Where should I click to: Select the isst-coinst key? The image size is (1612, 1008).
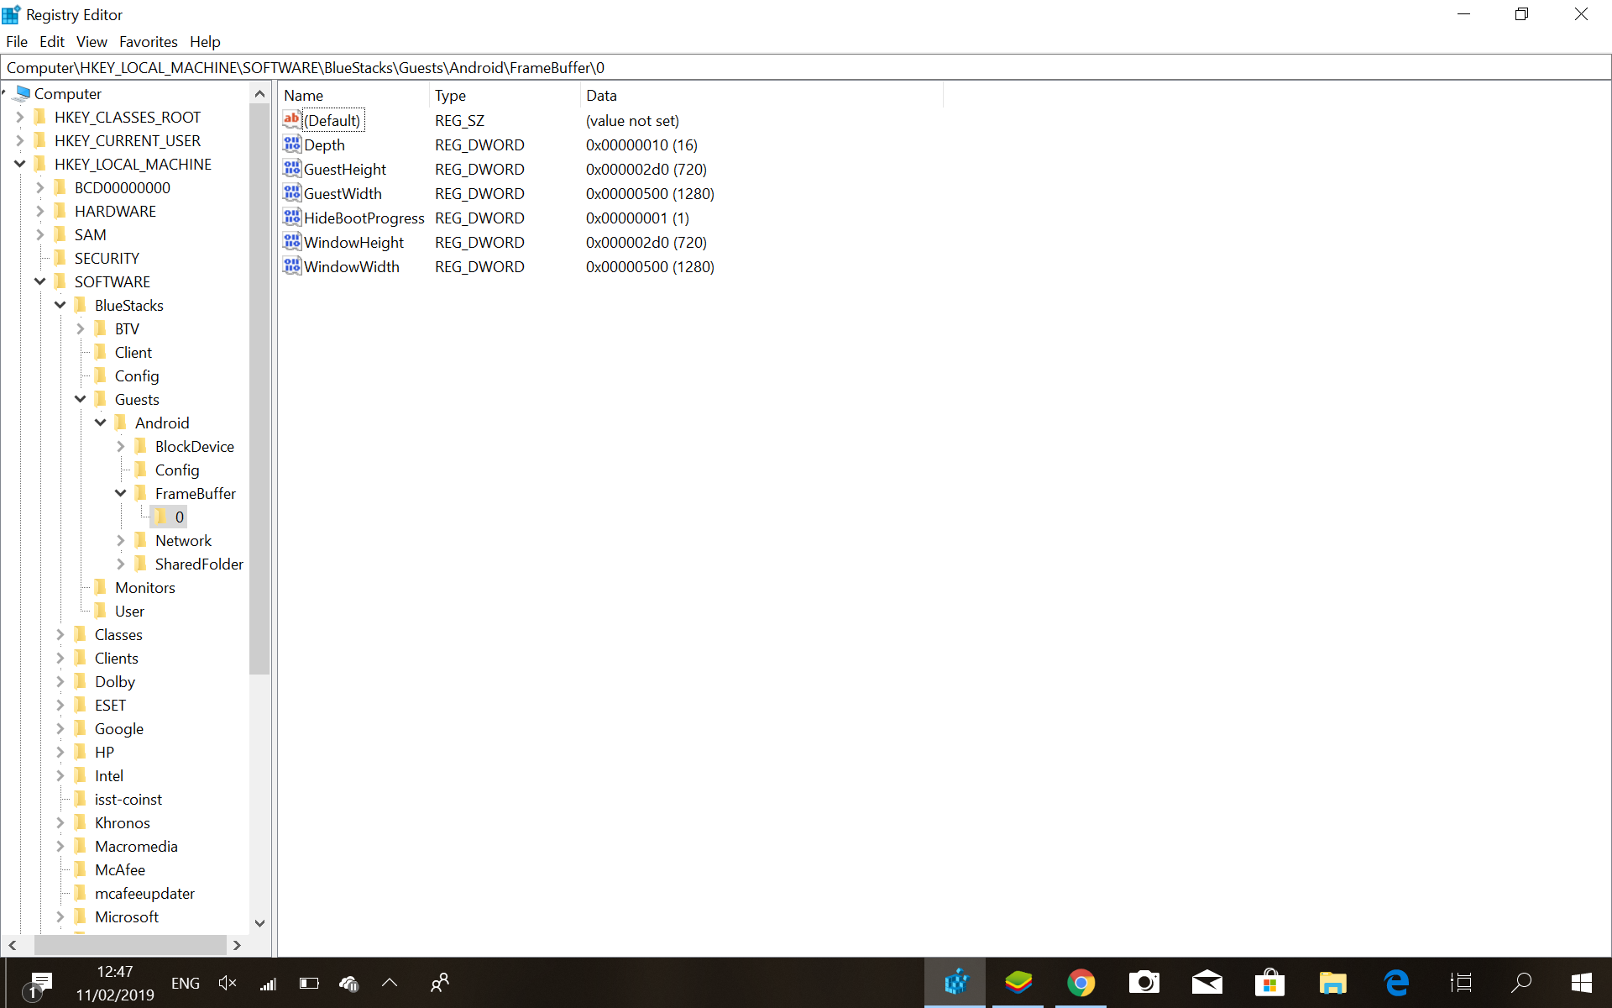click(x=128, y=799)
